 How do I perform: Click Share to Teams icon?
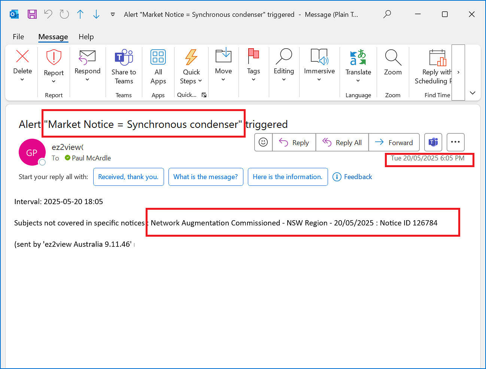(124, 57)
